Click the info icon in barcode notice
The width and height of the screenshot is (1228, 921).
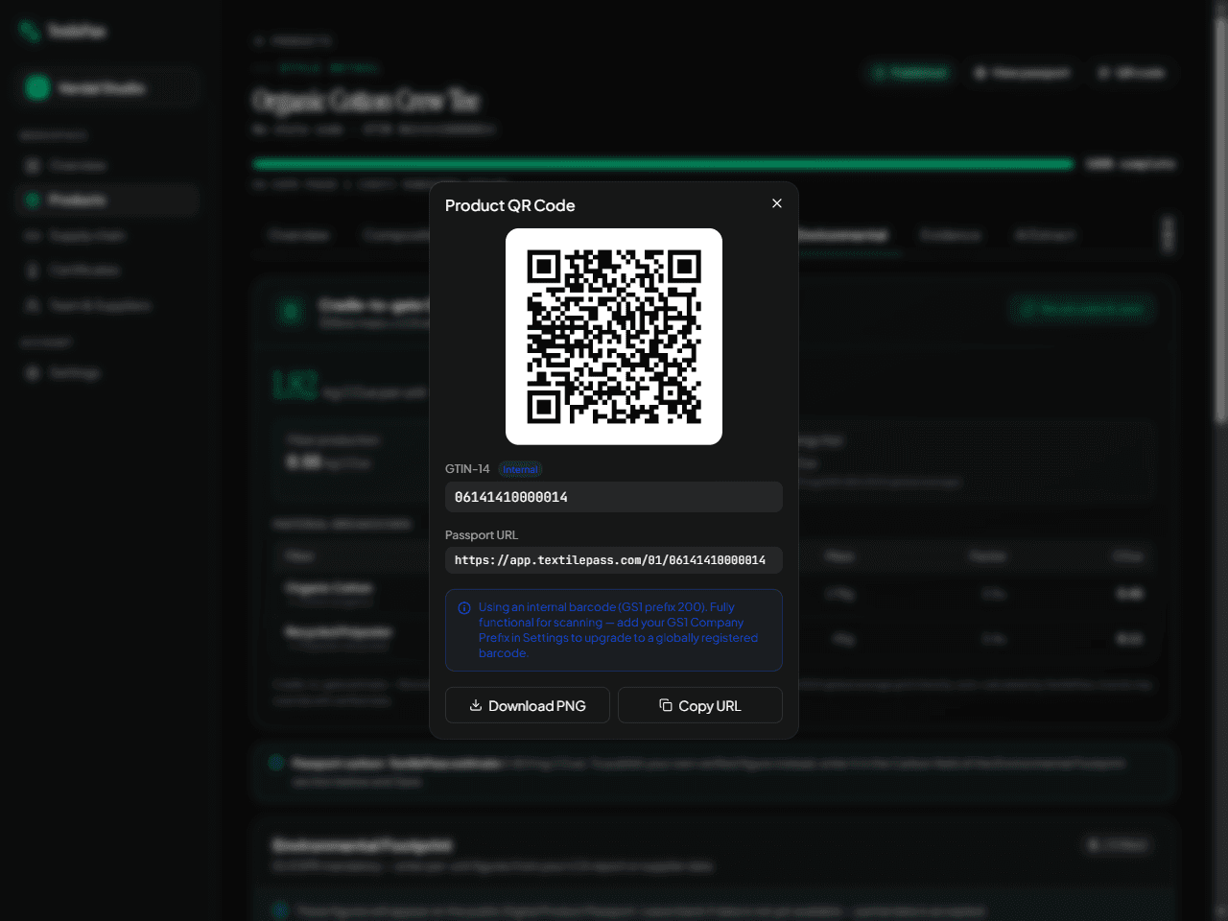(x=464, y=608)
